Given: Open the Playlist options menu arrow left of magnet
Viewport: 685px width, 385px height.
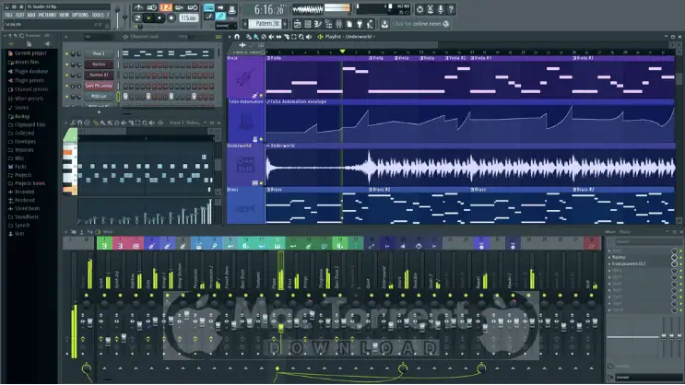Looking at the screenshot, I should click(x=230, y=37).
